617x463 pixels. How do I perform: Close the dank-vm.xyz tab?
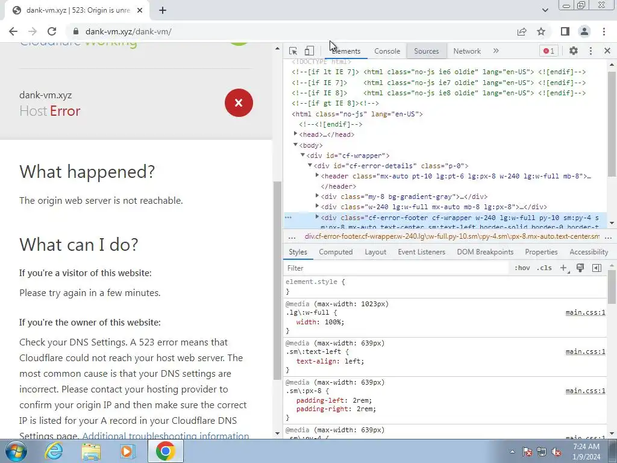(140, 10)
